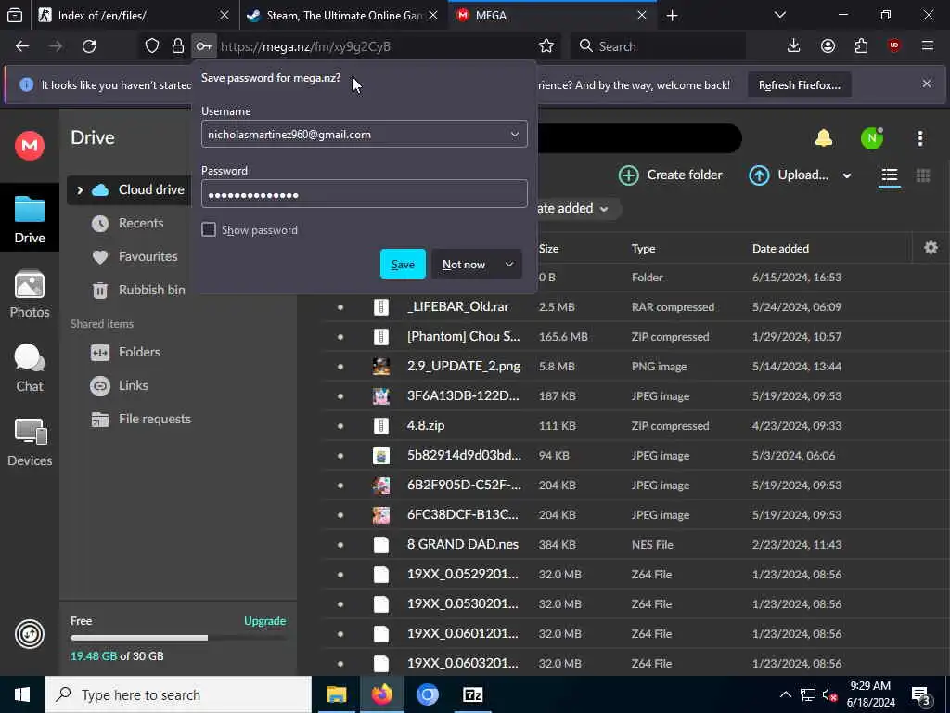Open File Explorer from the taskbar
950x713 pixels.
(x=336, y=694)
